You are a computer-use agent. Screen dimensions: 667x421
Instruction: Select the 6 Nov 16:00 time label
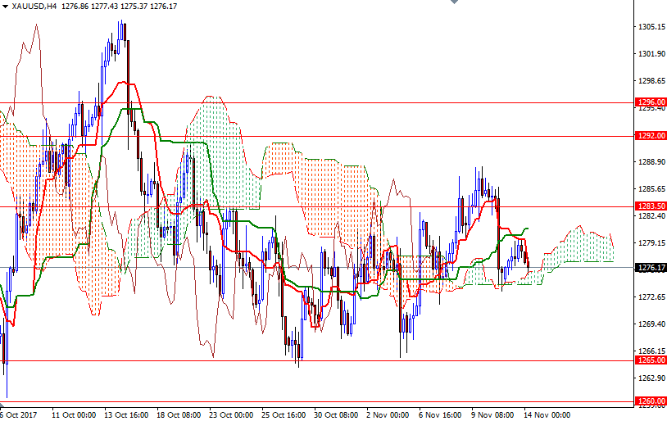coord(440,415)
